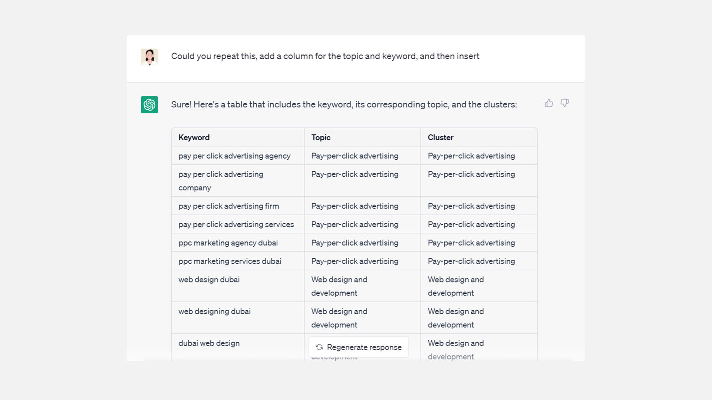
Task: Select the assistant avatar next to the response
Action: click(x=149, y=105)
